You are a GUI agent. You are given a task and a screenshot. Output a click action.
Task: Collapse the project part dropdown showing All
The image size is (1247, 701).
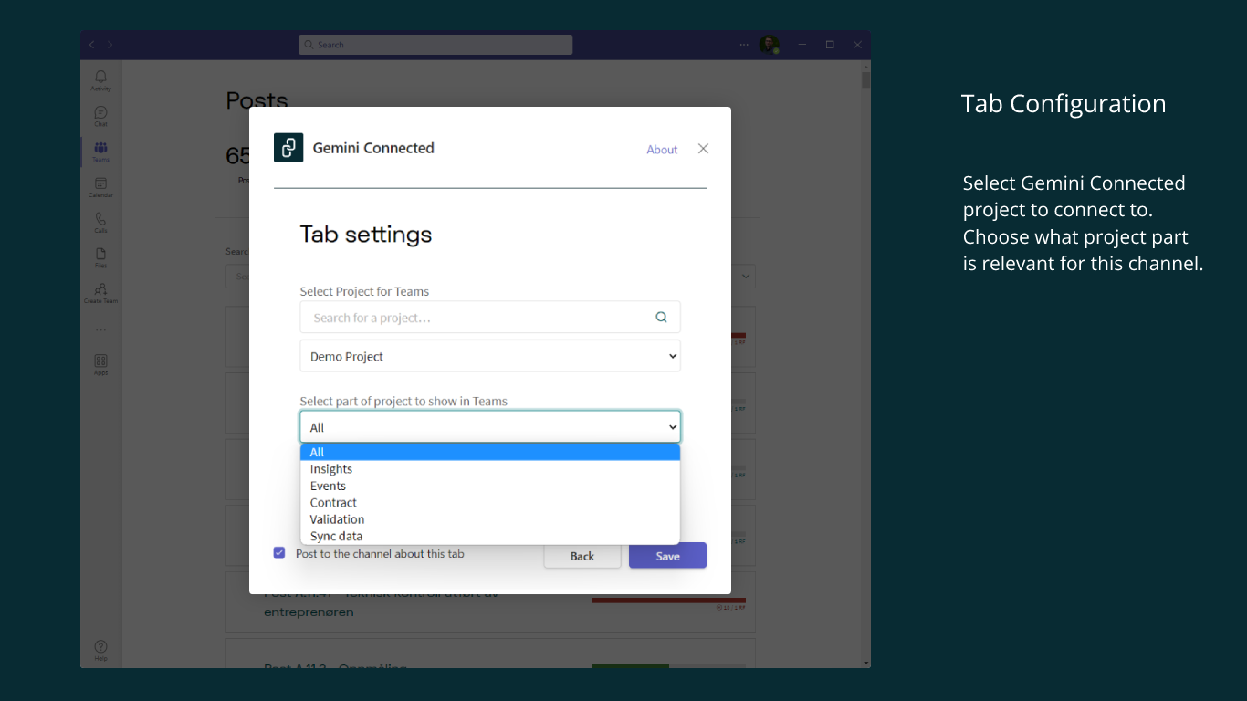tap(490, 427)
